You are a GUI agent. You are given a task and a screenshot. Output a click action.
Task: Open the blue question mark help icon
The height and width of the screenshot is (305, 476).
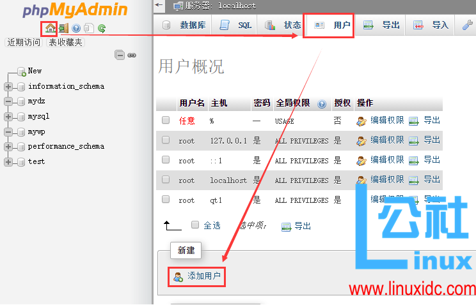click(76, 28)
